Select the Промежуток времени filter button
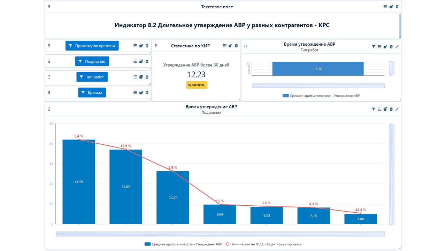The width and height of the screenshot is (446, 251). pos(92,45)
